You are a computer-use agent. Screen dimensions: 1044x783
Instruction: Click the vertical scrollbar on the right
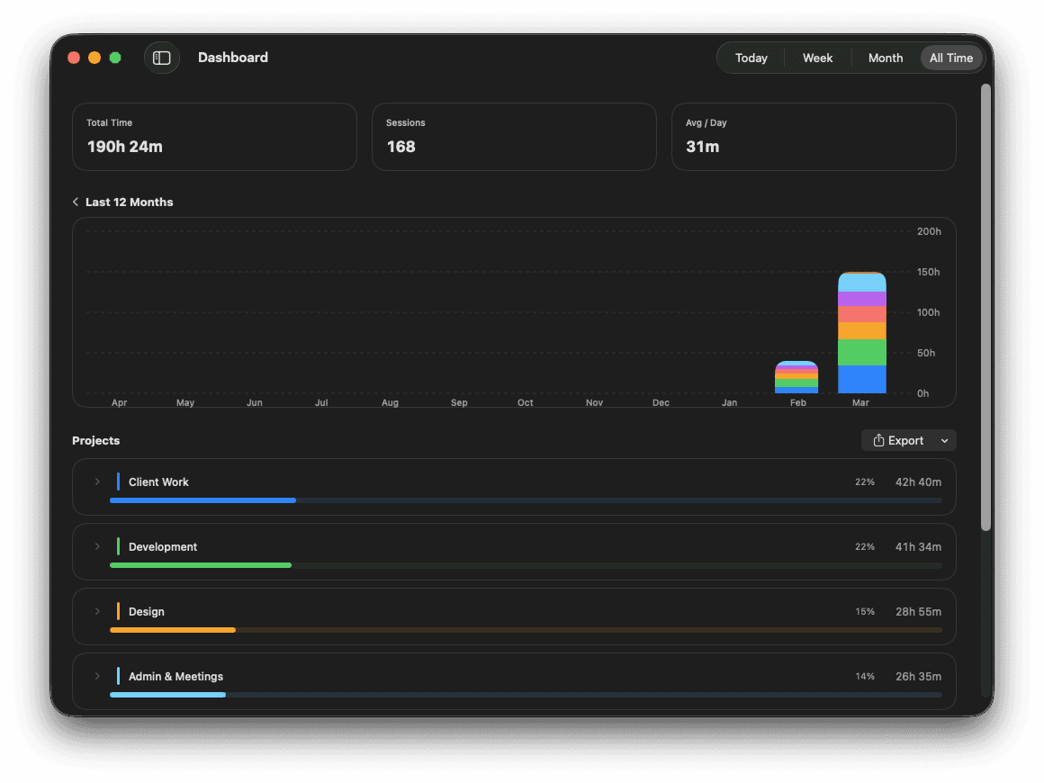[x=985, y=306]
